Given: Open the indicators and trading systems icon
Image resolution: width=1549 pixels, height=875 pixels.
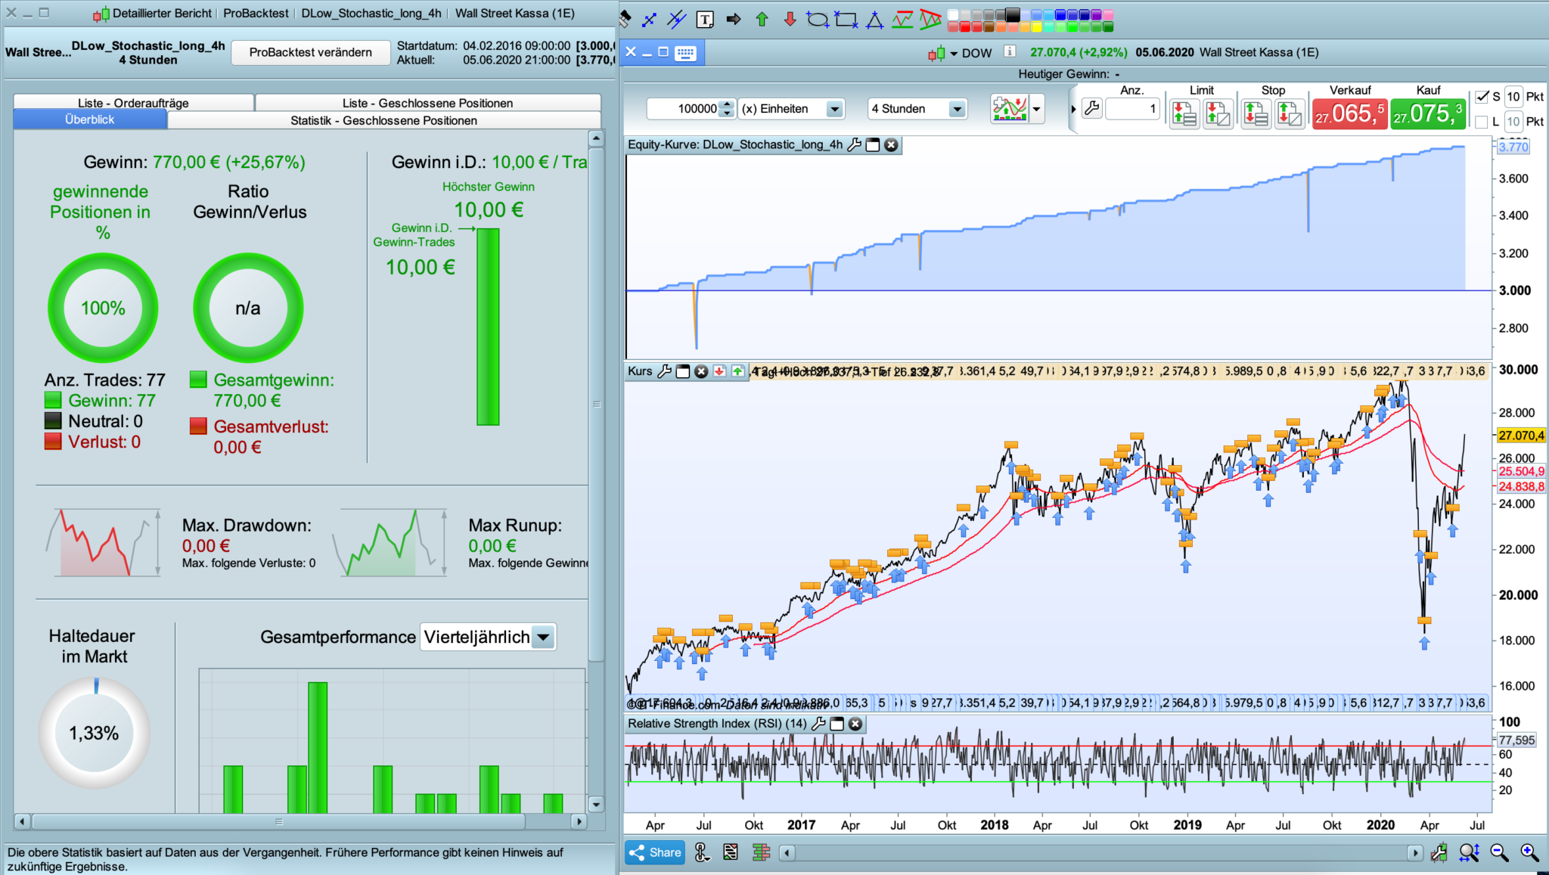Looking at the screenshot, I should point(1010,109).
